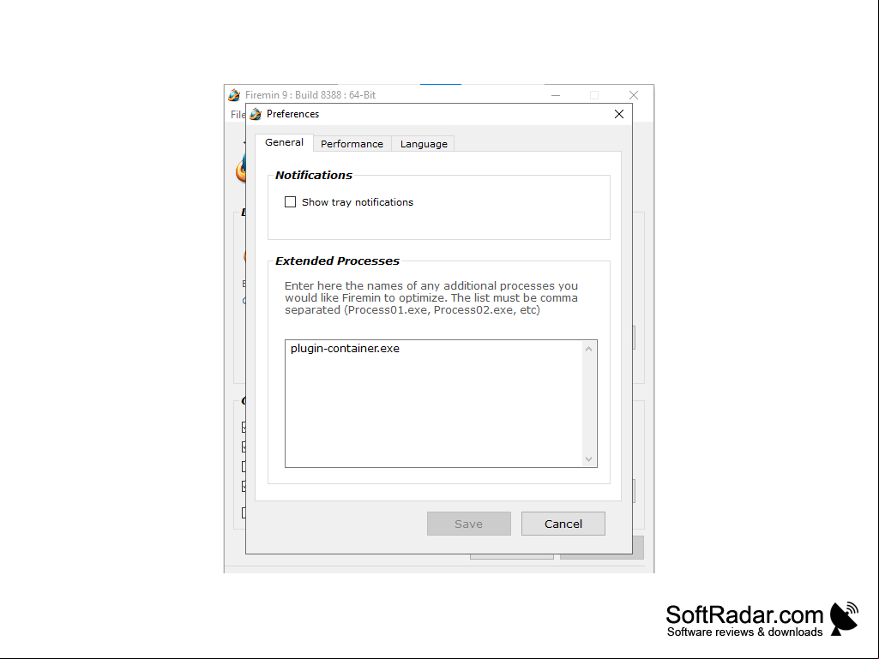Click the Preferences dialog Firemin icon
The width and height of the screenshot is (879, 659).
point(256,114)
